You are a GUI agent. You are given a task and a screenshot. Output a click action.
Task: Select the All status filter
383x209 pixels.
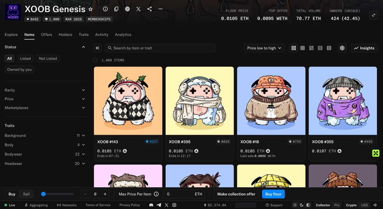click(10, 59)
